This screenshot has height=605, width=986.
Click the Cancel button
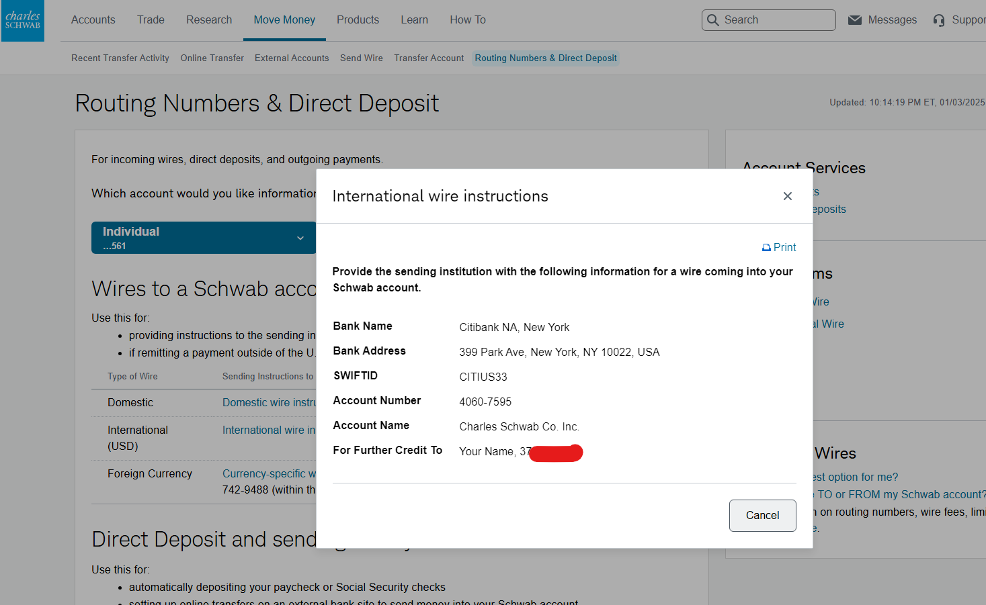click(x=763, y=516)
